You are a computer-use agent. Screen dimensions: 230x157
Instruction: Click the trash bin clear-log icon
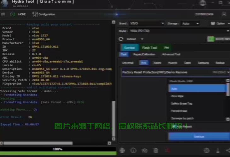click(156, 150)
